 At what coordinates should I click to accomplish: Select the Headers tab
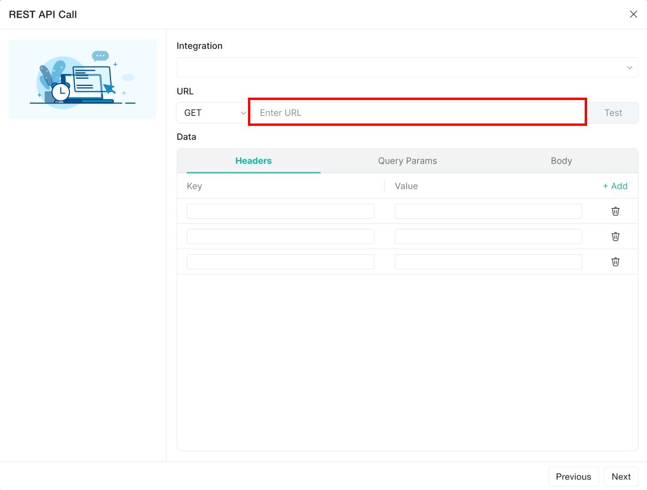tap(253, 161)
